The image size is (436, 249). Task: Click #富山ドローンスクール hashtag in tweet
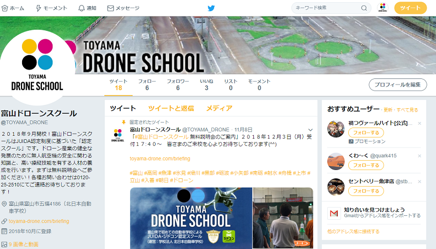[x=161, y=137]
